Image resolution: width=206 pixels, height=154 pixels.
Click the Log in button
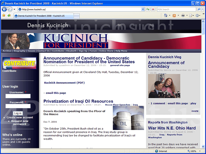tap(18, 113)
